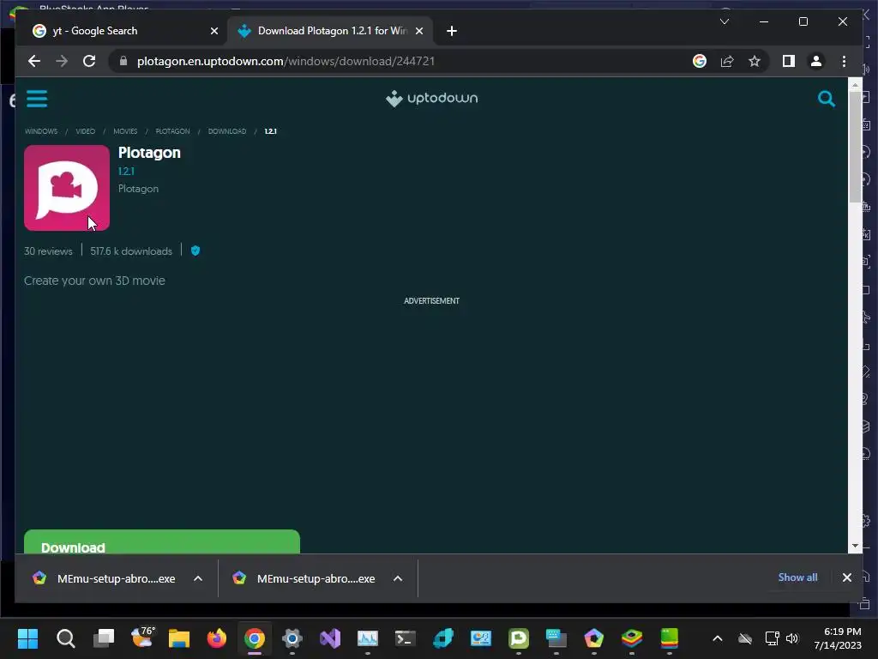
Task: Open the uptodown hamburger menu
Action: coord(37,99)
